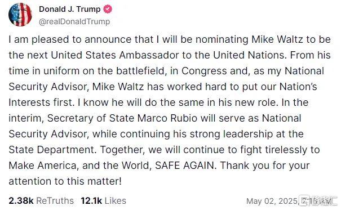Click the '2.38k' retruth count number
This screenshot has width=341, height=210.
[21, 200]
